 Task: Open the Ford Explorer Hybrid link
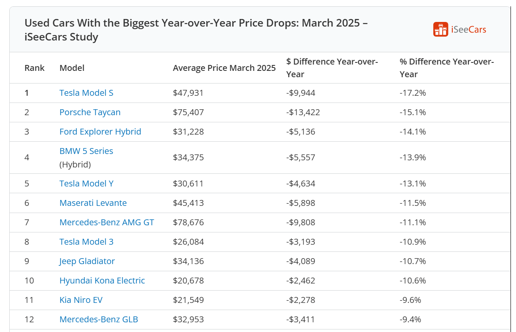click(100, 132)
